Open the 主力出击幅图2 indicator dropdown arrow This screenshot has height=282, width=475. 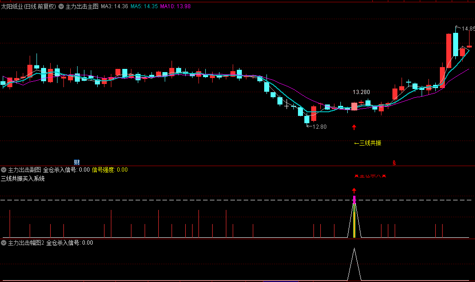4,243
